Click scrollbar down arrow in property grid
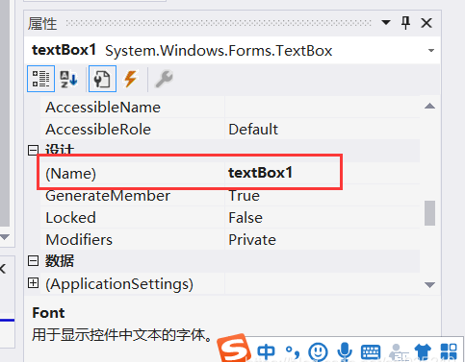 tap(429, 284)
